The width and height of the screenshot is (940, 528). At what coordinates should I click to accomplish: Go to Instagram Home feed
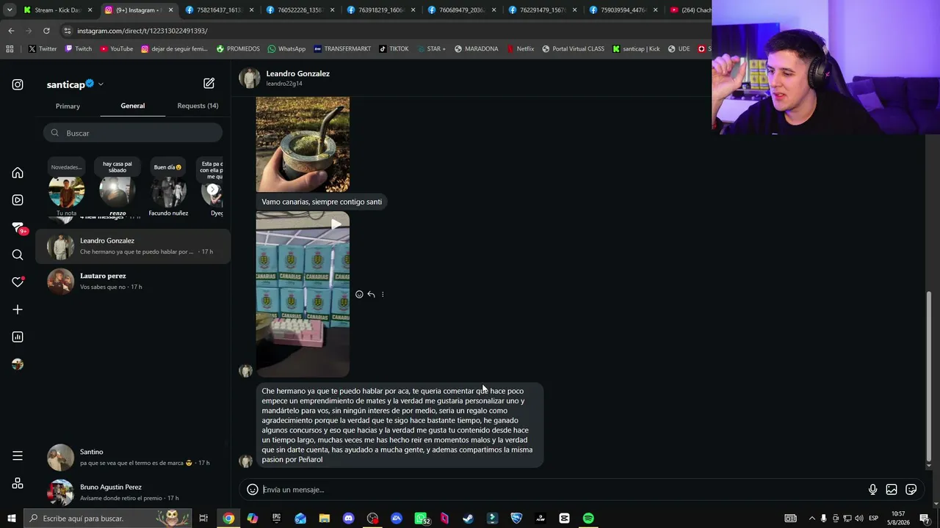coord(18,173)
